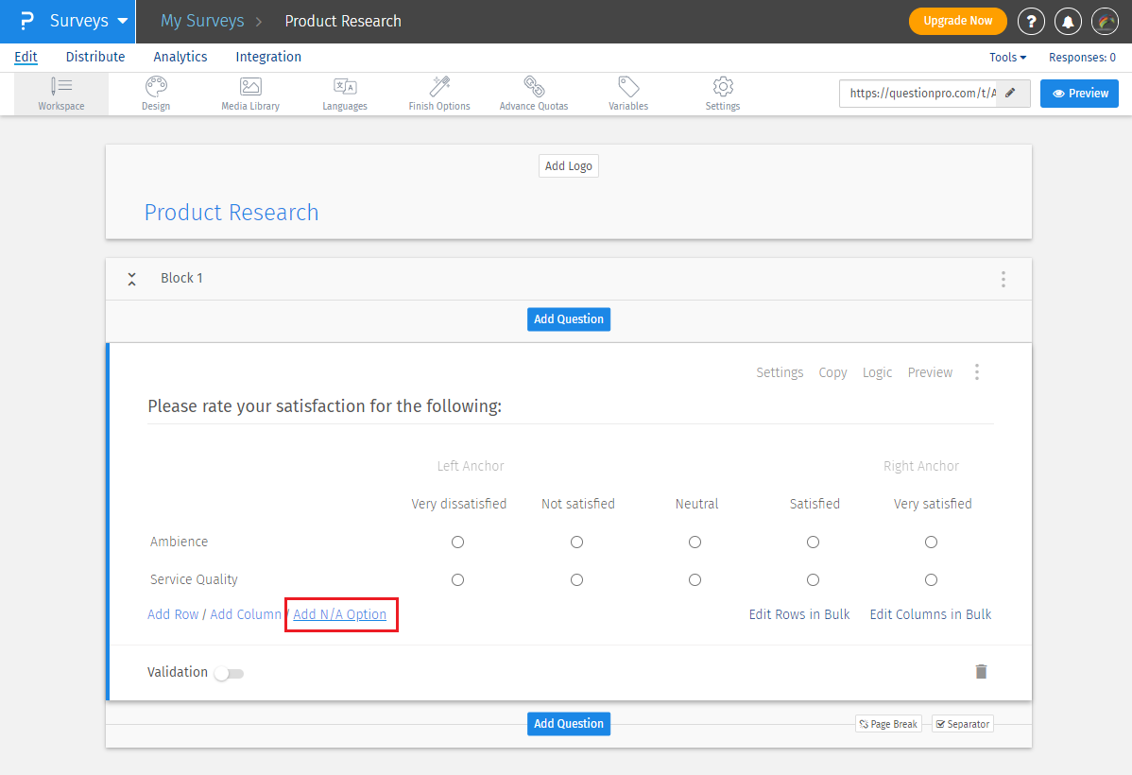
Task: Click the Add N/A Option link
Action: pos(340,614)
